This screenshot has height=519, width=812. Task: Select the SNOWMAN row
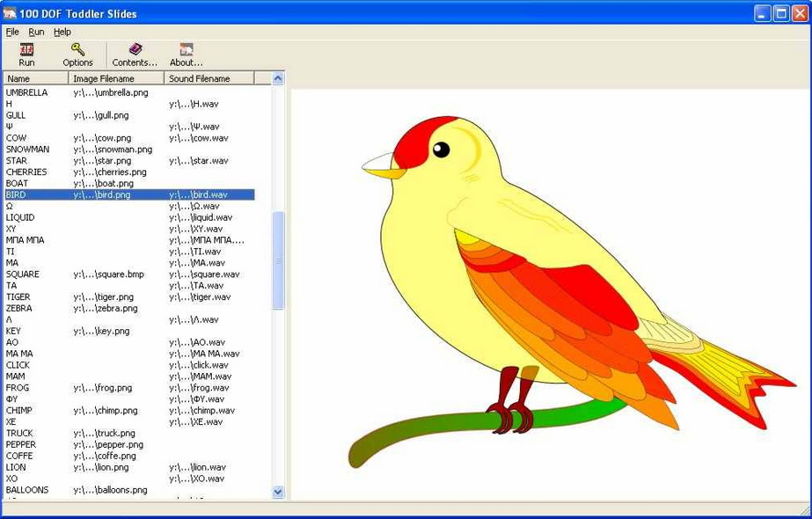pos(129,150)
